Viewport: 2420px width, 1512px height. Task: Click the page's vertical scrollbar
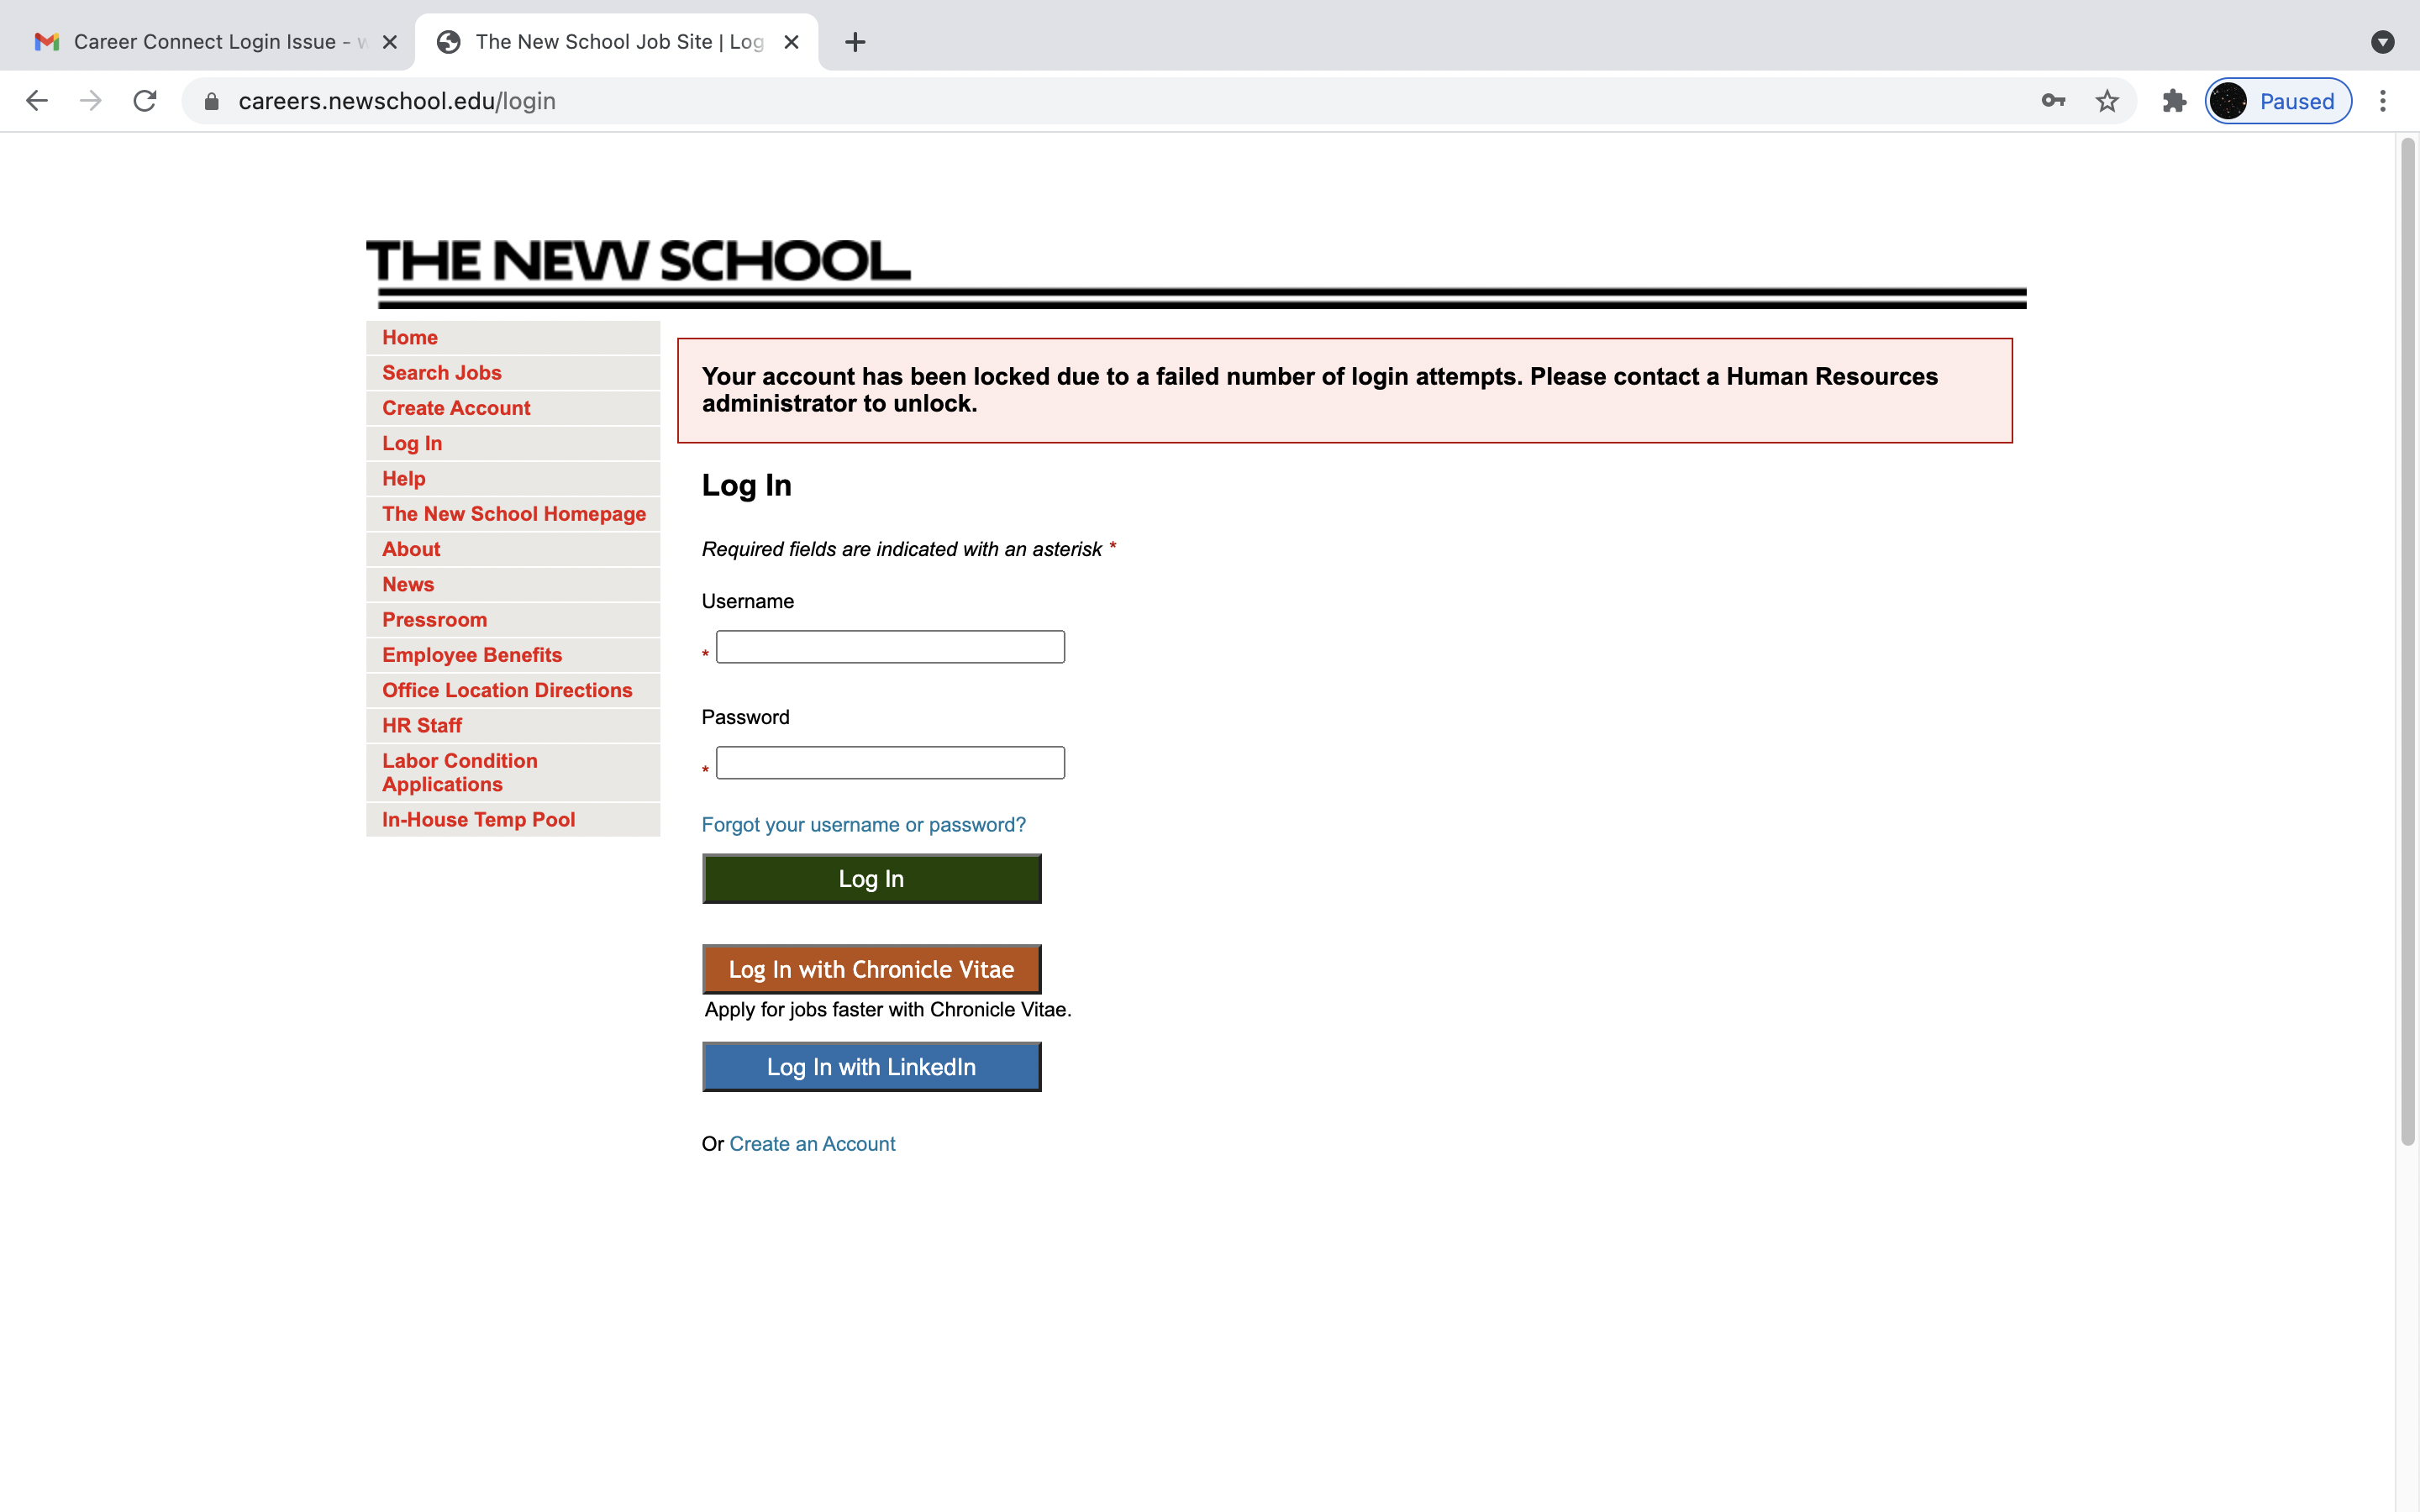(x=2407, y=640)
